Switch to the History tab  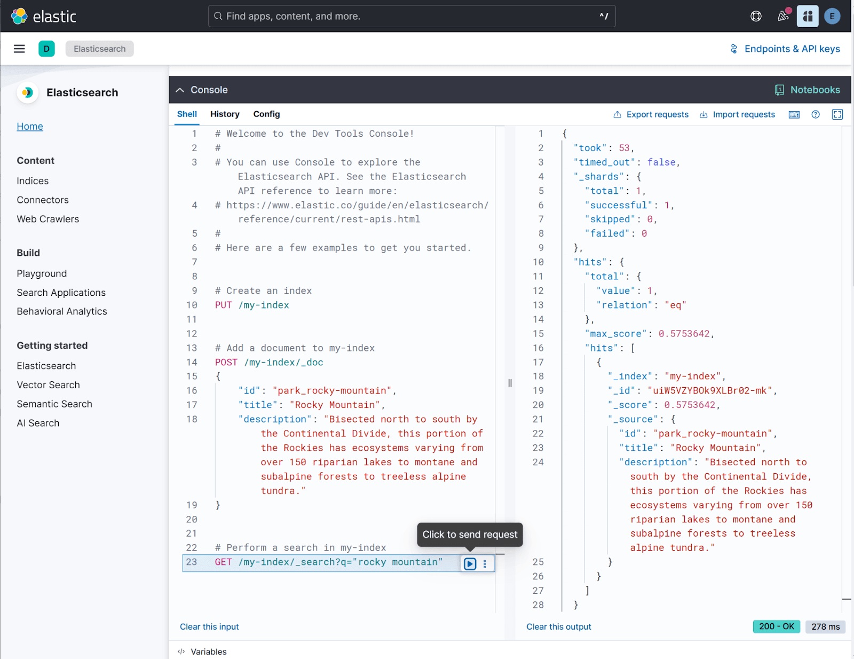[225, 114]
